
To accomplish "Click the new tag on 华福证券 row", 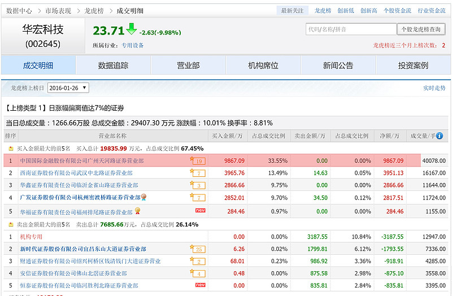I will pyautogui.click(x=201, y=210).
